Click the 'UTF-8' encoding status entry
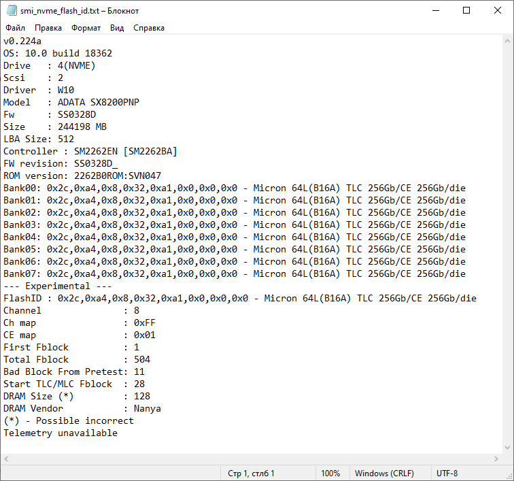This screenshot has height=481, width=514. [447, 474]
